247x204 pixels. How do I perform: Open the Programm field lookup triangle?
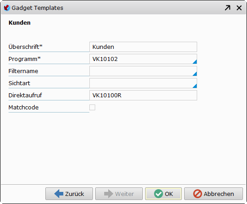pos(195,61)
